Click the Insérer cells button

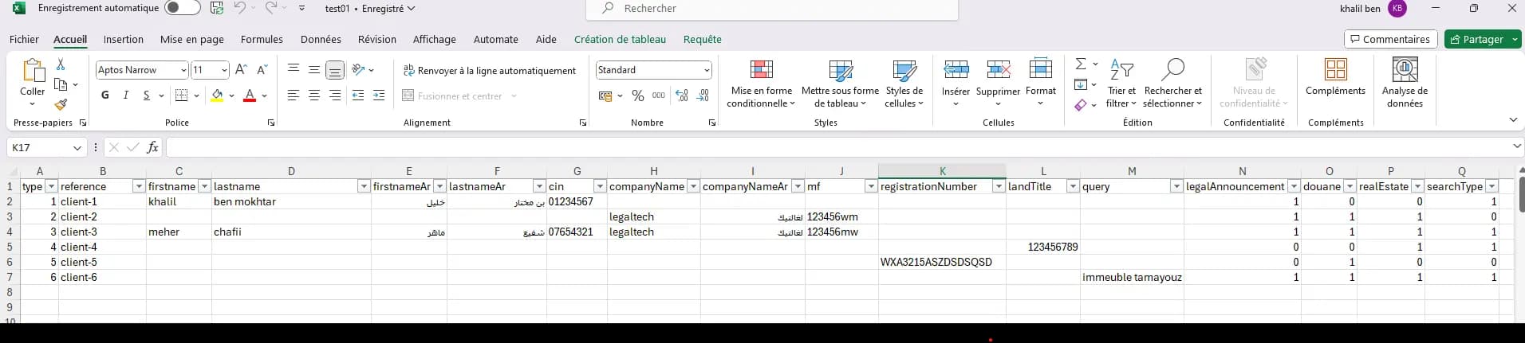coord(956,83)
